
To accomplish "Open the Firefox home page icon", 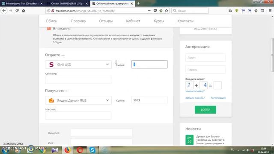I will 24,11.
